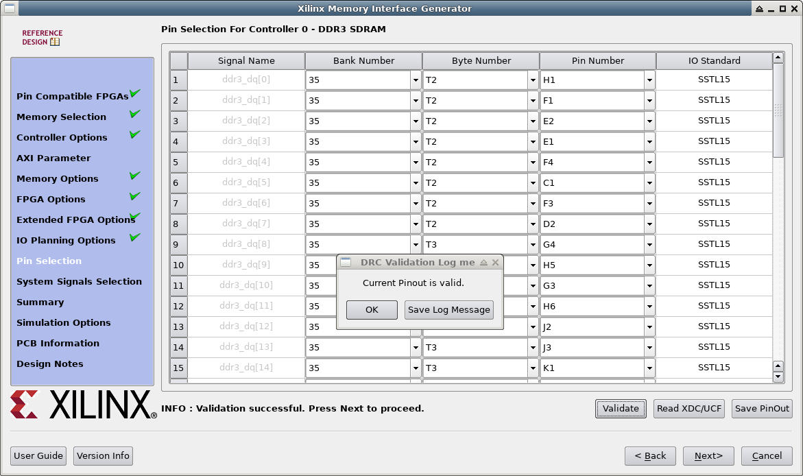Open Bank Number dropdown for ddr3_dq[0]

pyautogui.click(x=415, y=80)
